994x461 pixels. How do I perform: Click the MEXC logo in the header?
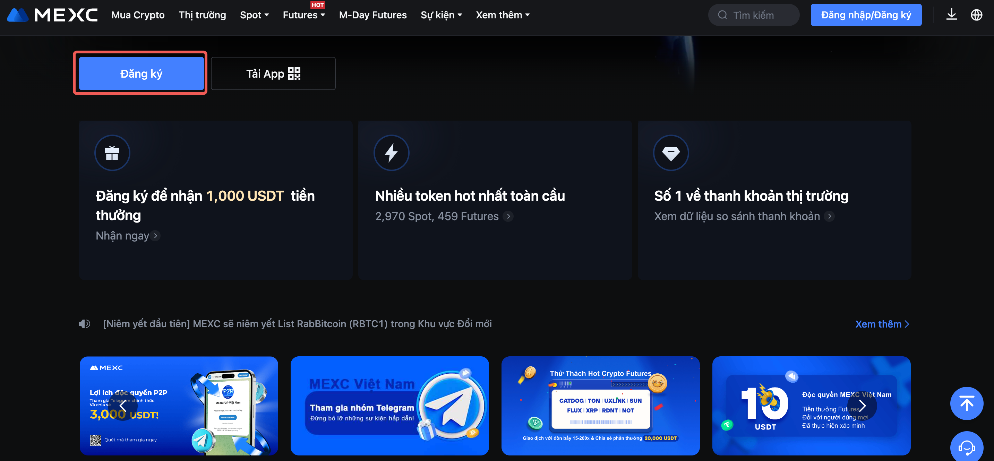52,15
